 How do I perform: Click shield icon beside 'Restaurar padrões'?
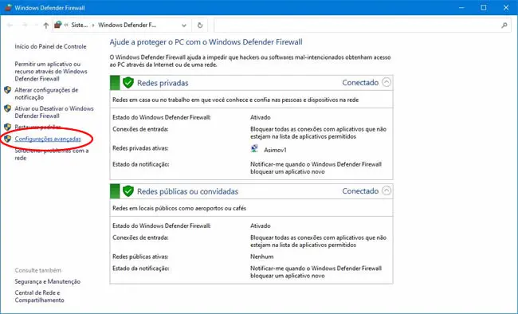click(x=8, y=127)
